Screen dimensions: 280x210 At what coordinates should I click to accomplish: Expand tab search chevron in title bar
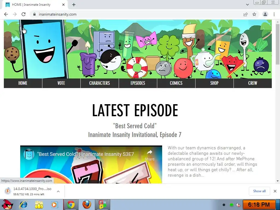click(x=247, y=5)
